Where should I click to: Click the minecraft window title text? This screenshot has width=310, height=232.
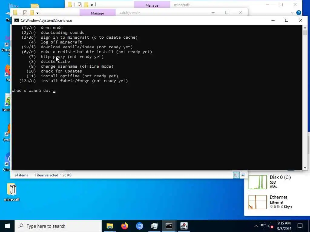point(182,5)
